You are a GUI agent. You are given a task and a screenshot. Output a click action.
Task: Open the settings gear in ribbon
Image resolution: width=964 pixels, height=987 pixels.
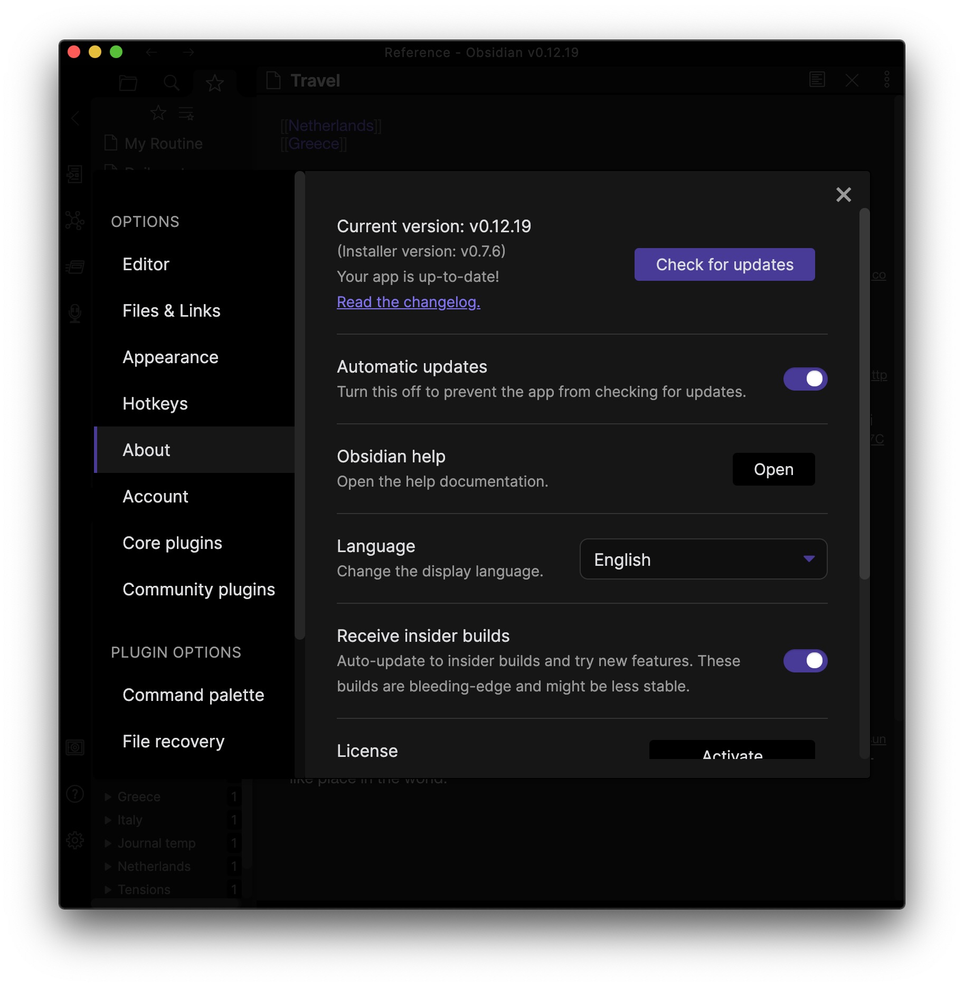(x=74, y=840)
